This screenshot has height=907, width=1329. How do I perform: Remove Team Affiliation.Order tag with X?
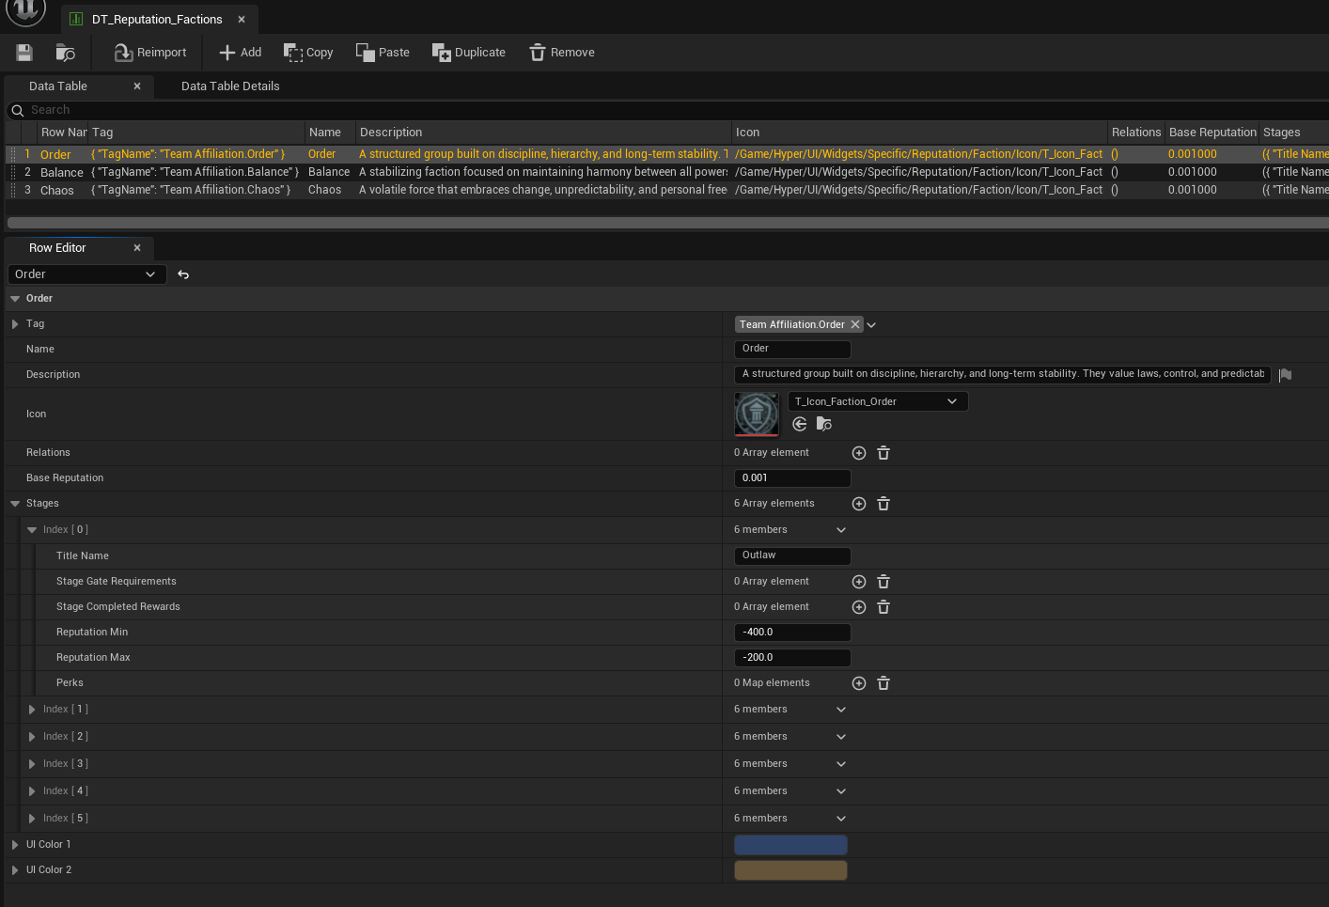(x=855, y=324)
